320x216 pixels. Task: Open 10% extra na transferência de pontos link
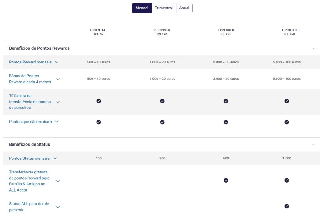pos(30,102)
